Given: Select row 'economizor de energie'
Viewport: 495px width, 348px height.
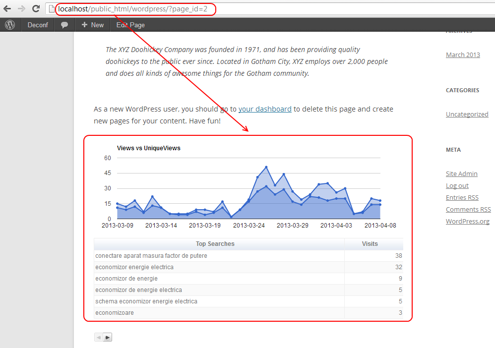Looking at the screenshot, I should tap(248, 278).
